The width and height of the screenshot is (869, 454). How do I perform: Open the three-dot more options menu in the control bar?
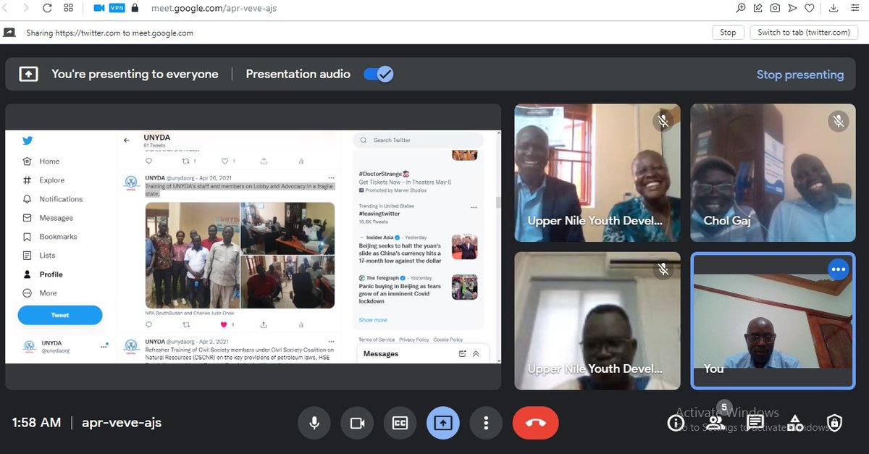point(486,423)
